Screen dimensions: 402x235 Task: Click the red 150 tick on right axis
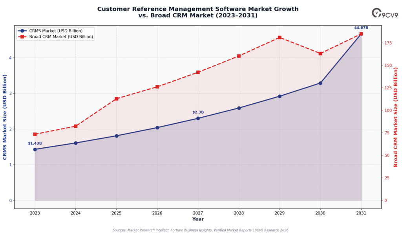click(x=388, y=65)
